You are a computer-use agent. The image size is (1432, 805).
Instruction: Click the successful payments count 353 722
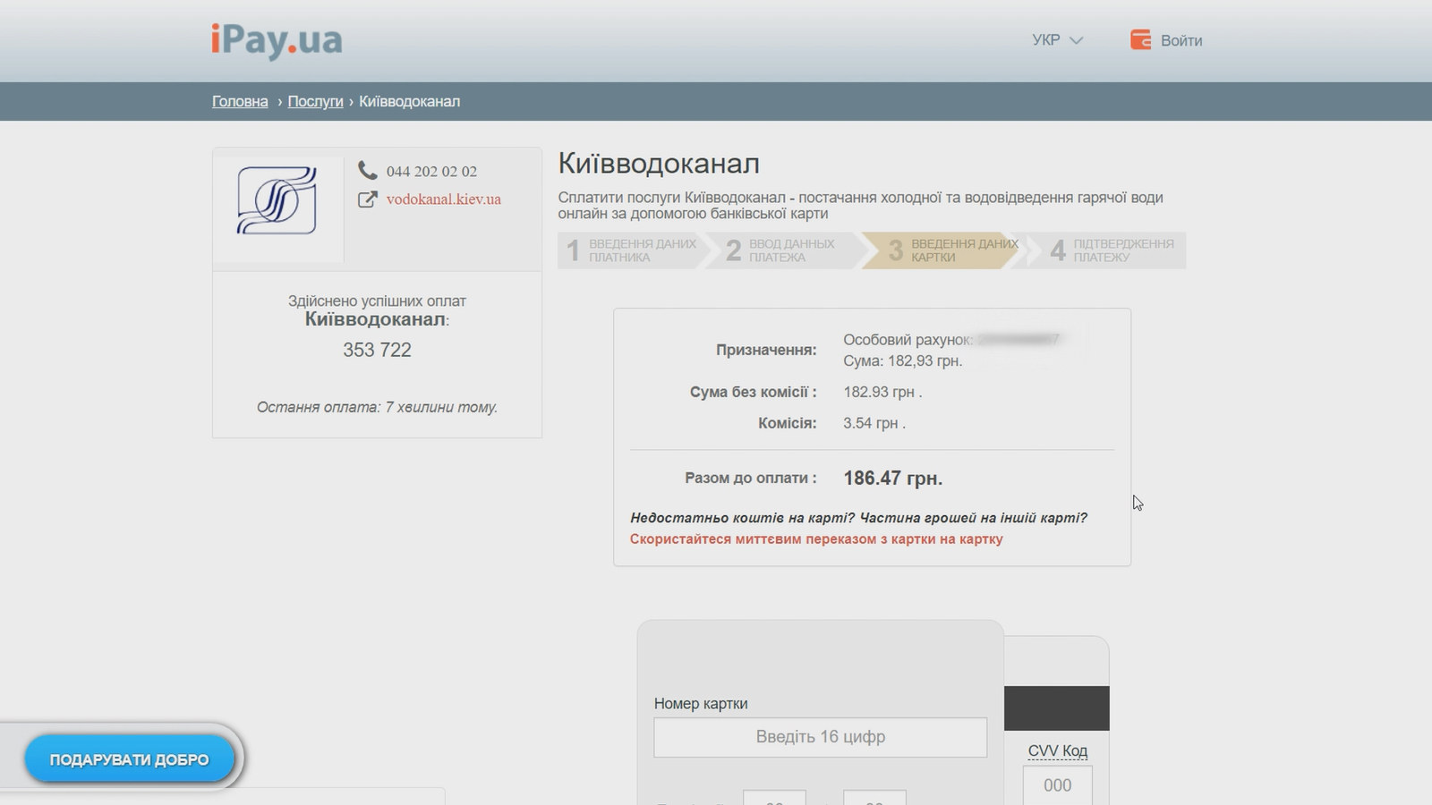377,350
